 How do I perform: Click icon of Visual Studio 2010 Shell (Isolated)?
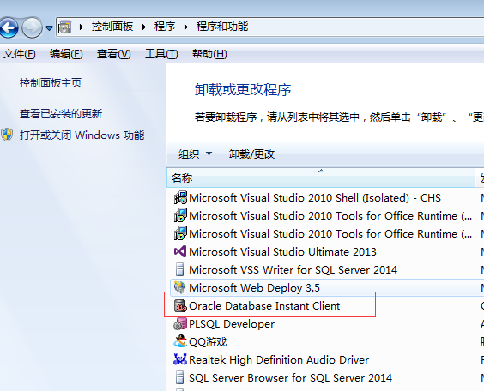[180, 198]
